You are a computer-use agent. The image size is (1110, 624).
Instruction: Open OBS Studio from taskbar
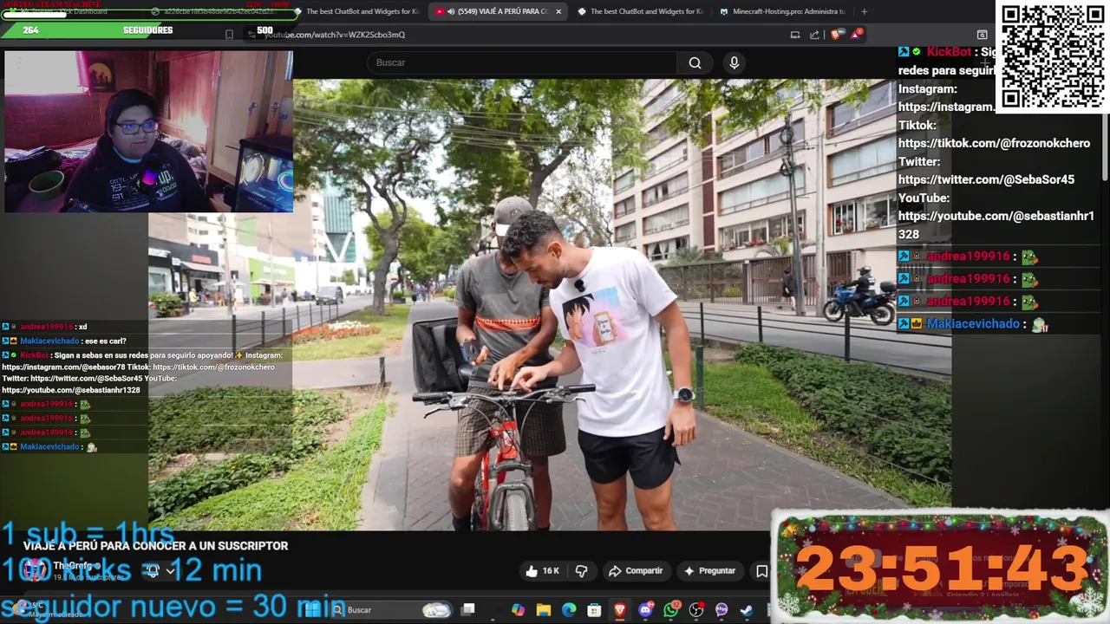pos(696,610)
